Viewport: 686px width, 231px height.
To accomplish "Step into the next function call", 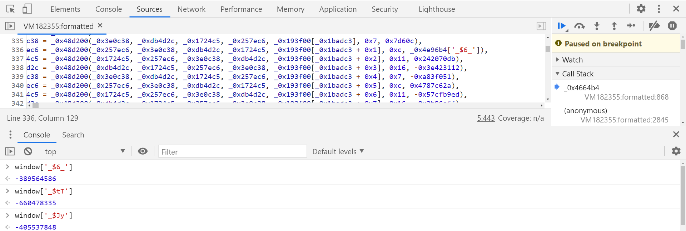I will (x=597, y=26).
